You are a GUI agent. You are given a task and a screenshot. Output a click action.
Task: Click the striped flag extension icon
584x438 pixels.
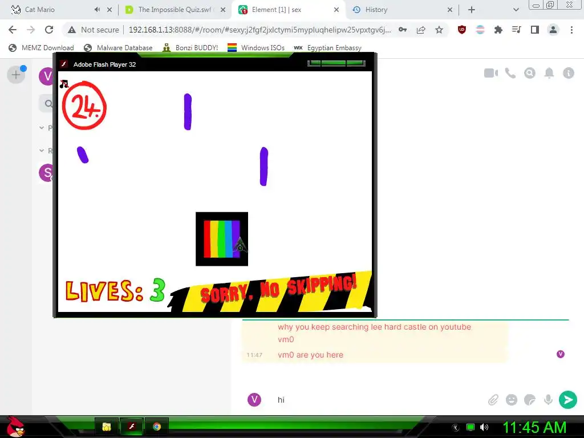(480, 30)
